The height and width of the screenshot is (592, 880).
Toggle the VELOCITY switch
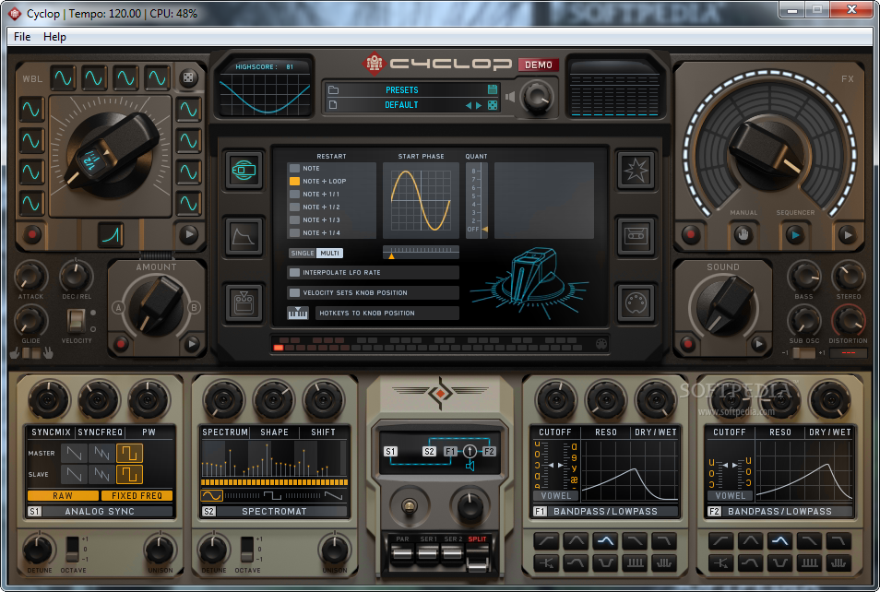pos(76,321)
